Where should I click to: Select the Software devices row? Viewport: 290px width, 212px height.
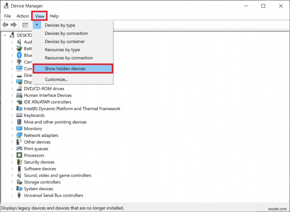tap(40, 169)
